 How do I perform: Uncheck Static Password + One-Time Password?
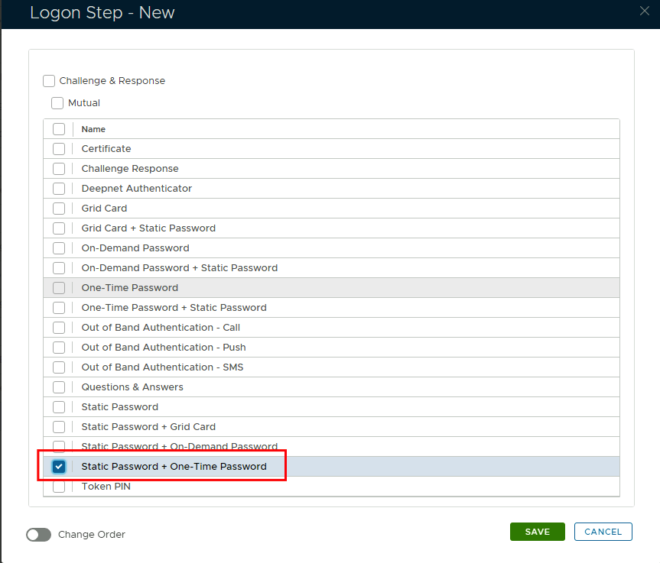point(59,467)
